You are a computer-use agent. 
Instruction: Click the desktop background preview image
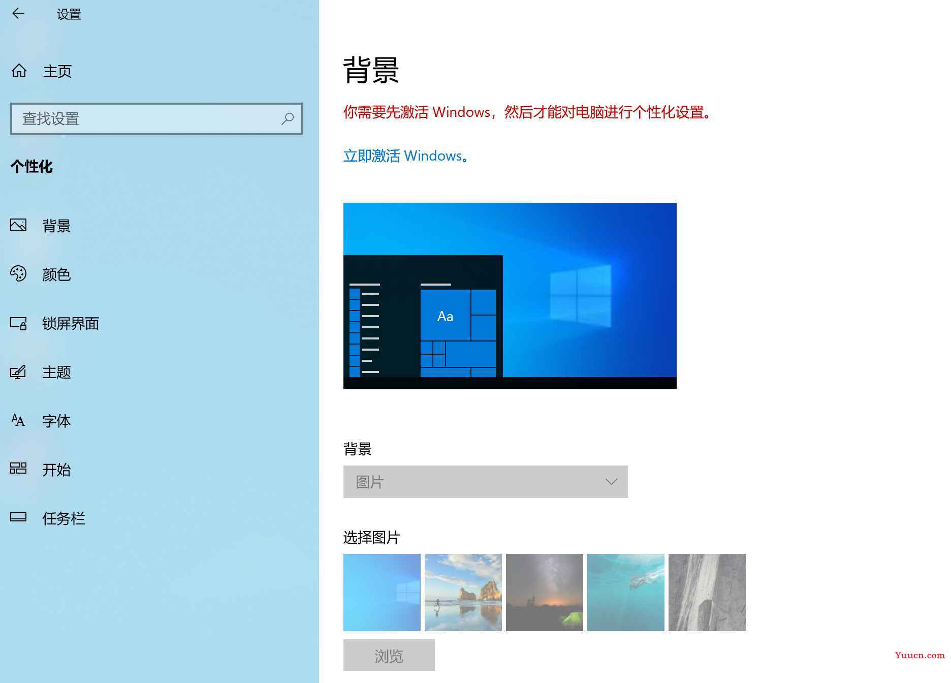pos(510,296)
